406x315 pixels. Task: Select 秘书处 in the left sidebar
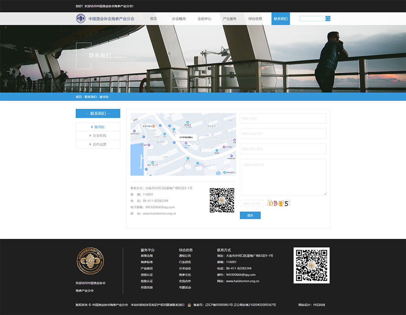98,127
